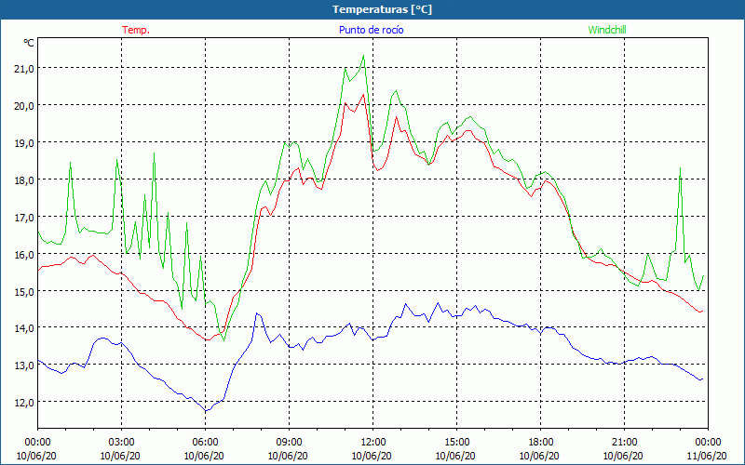Click the Temperaturas [°C] chart title

coord(382,9)
